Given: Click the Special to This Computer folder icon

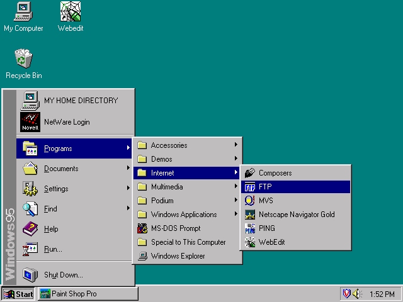Looking at the screenshot, I should pyautogui.click(x=142, y=242).
